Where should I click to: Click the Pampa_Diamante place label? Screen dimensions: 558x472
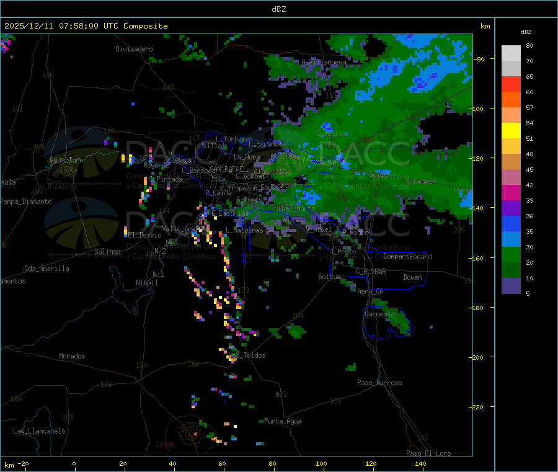click(x=26, y=202)
